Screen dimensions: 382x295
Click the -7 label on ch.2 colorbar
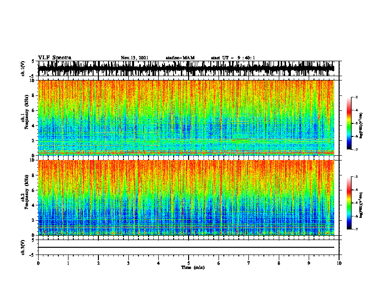(x=356, y=229)
